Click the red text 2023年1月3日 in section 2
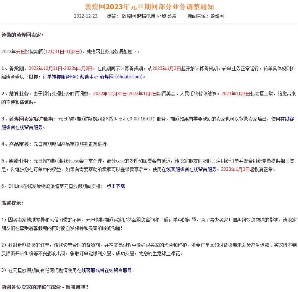This screenshot has width=298, height=292. click(x=236, y=94)
